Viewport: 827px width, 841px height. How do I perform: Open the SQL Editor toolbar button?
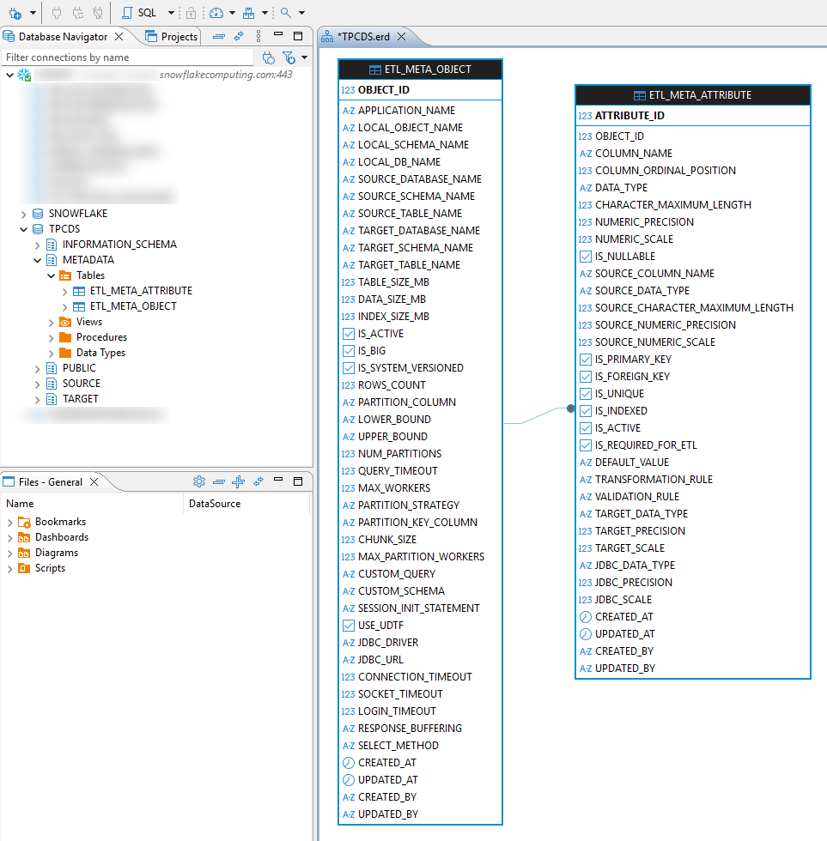pos(139,13)
